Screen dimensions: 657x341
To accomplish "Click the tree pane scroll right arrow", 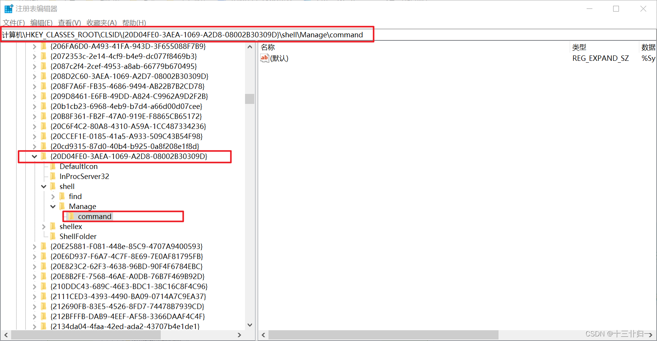I will pyautogui.click(x=239, y=335).
